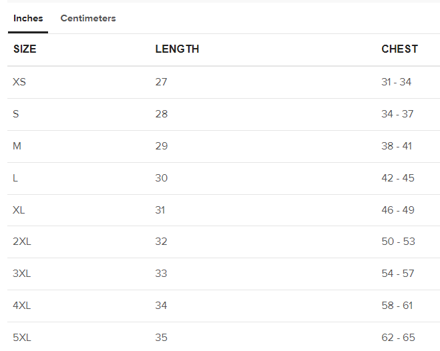Click the 2XL size label
The height and width of the screenshot is (351, 440).
point(22,242)
